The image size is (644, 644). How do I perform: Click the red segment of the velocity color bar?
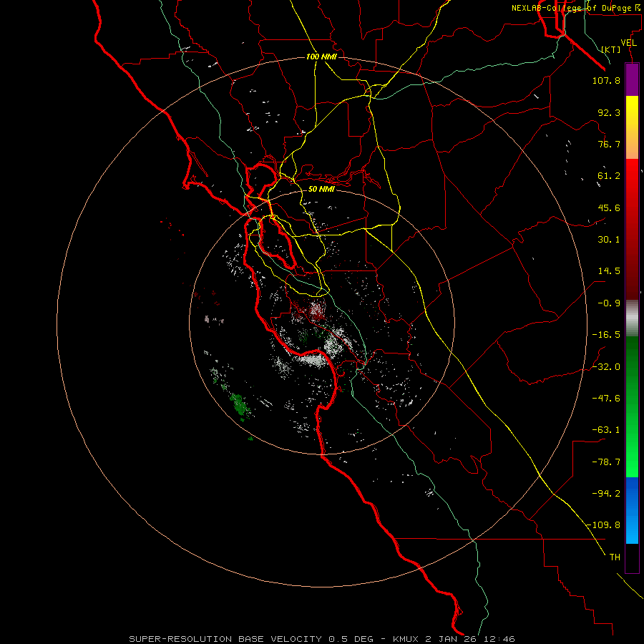pyautogui.click(x=632, y=229)
